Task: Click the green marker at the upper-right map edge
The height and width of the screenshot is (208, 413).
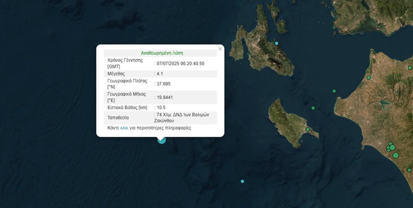Action: tap(410, 68)
